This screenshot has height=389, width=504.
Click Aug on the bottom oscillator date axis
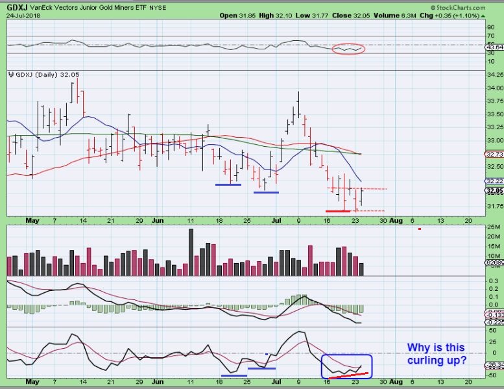coord(396,382)
